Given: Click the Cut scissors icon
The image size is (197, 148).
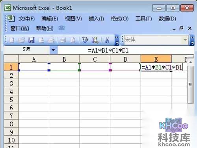Looking at the screenshot, I should [107, 40].
